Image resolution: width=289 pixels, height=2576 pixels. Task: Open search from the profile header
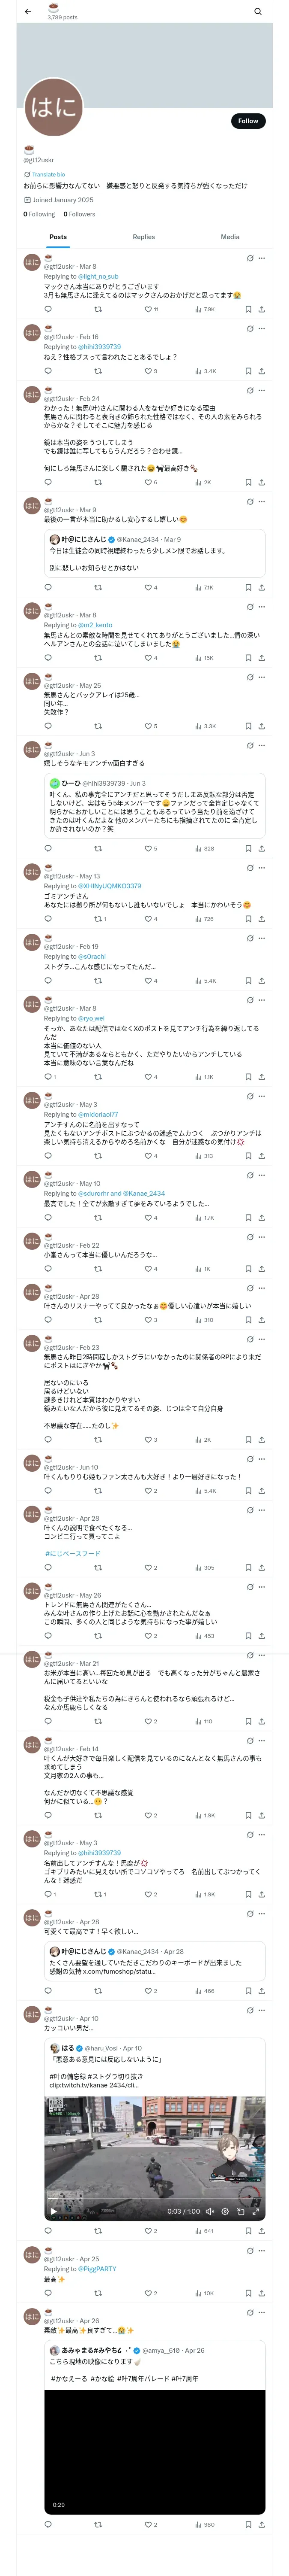[257, 12]
